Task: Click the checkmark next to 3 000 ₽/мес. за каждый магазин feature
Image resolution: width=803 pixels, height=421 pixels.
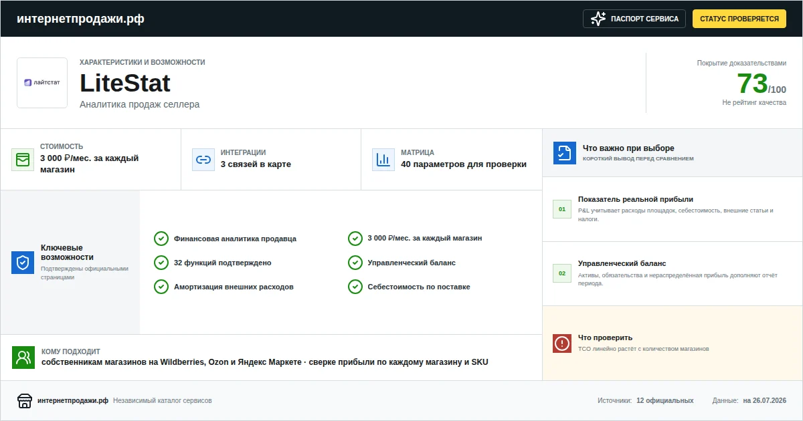Action: (355, 239)
